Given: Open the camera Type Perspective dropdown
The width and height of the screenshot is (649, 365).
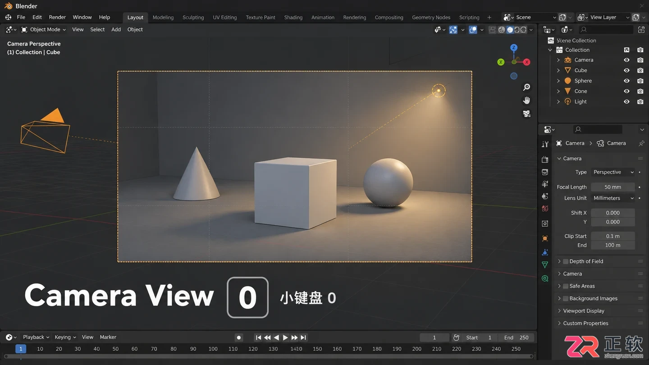Looking at the screenshot, I should (613, 172).
